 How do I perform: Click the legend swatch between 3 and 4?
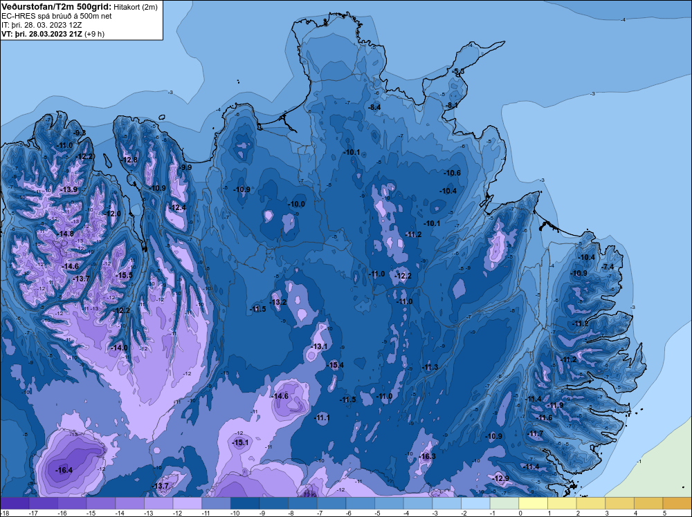coord(620,503)
